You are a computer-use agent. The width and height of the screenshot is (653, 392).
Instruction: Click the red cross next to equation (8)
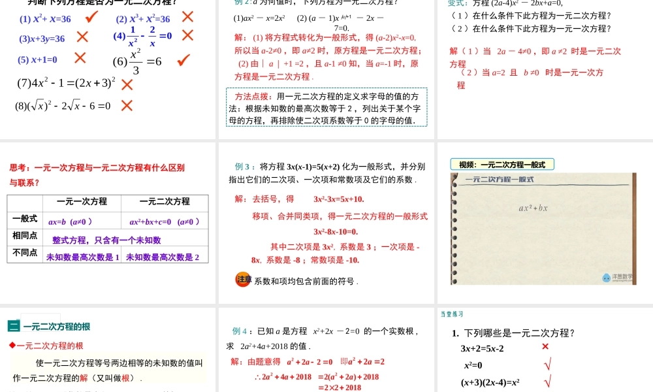[x=127, y=105]
